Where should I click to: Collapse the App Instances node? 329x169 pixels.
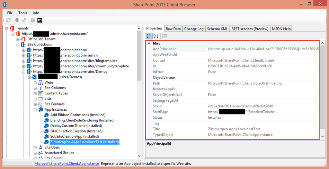pyautogui.click(x=35, y=110)
